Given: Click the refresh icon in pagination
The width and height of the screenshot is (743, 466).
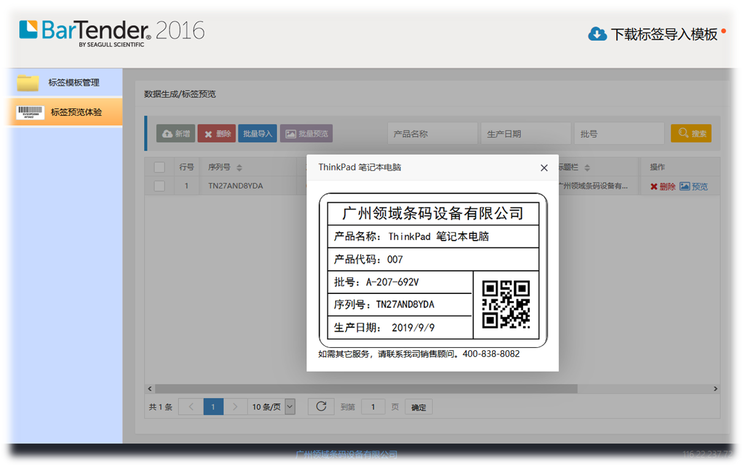Looking at the screenshot, I should (321, 407).
